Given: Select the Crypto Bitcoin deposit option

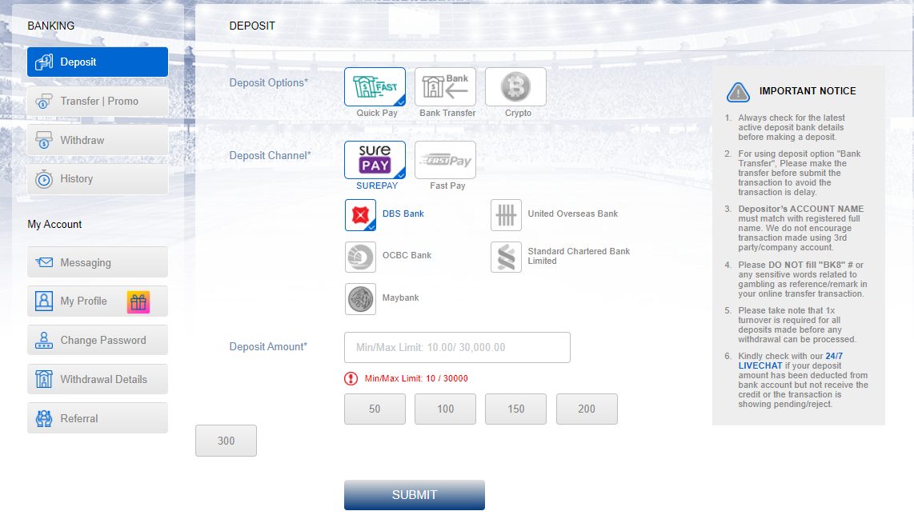Looking at the screenshot, I should (515, 86).
